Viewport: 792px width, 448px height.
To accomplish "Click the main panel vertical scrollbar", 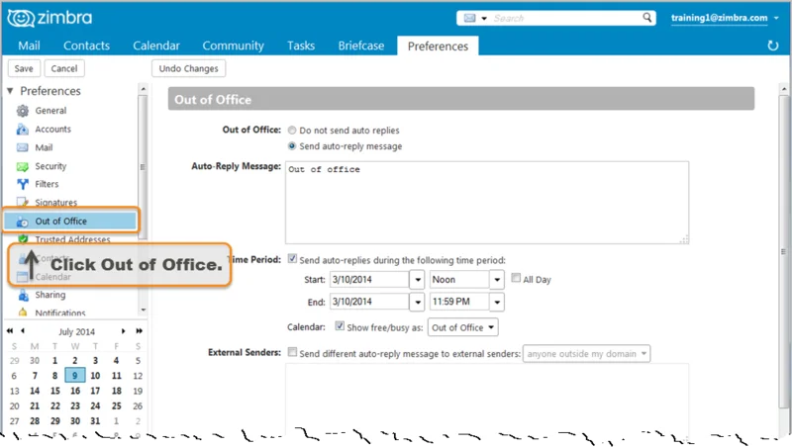I will 783,251.
